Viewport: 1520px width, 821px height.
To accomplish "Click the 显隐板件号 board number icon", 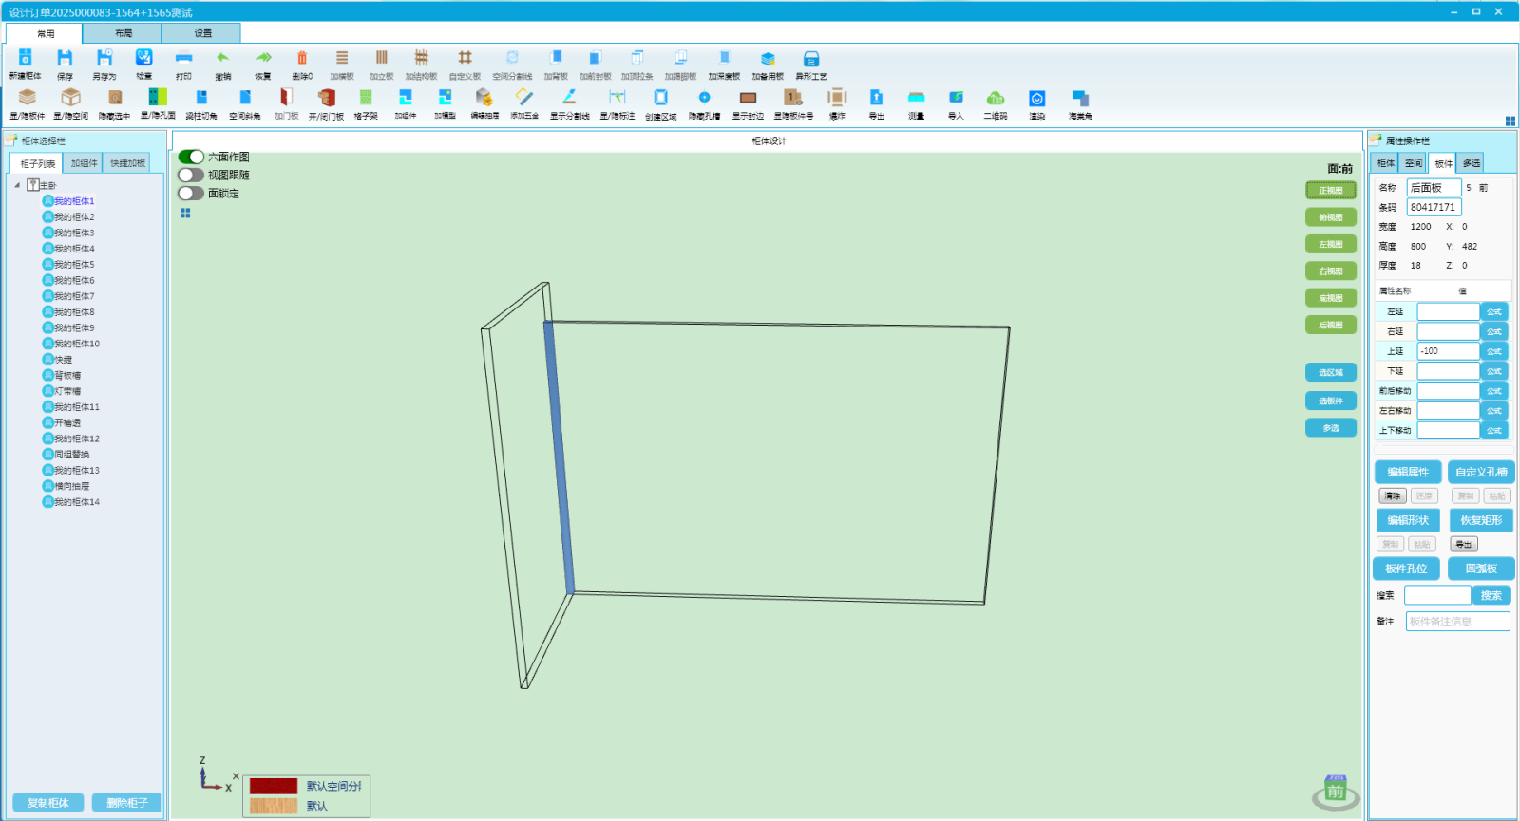I will tap(793, 98).
